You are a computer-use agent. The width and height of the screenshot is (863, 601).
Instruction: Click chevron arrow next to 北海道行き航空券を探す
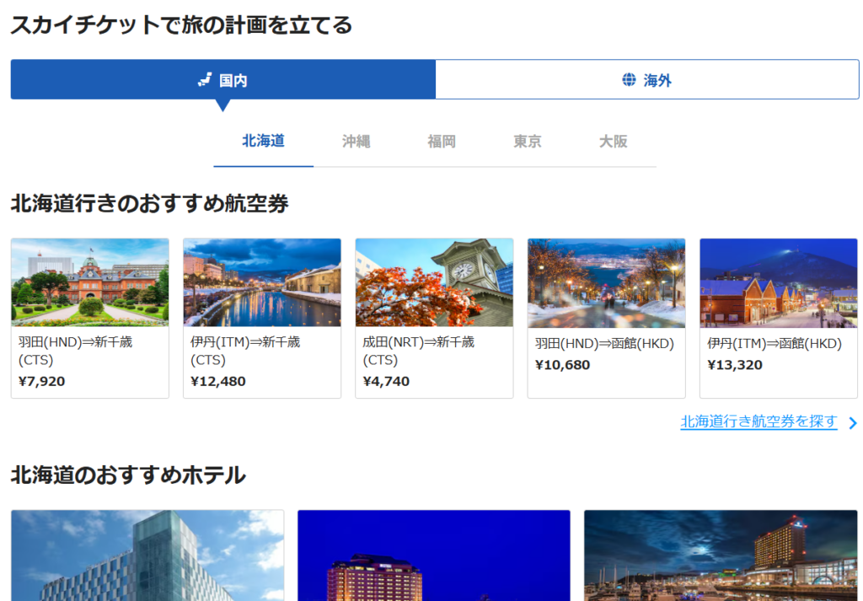852,423
